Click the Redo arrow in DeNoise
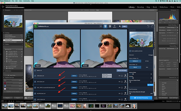 click(152, 26)
